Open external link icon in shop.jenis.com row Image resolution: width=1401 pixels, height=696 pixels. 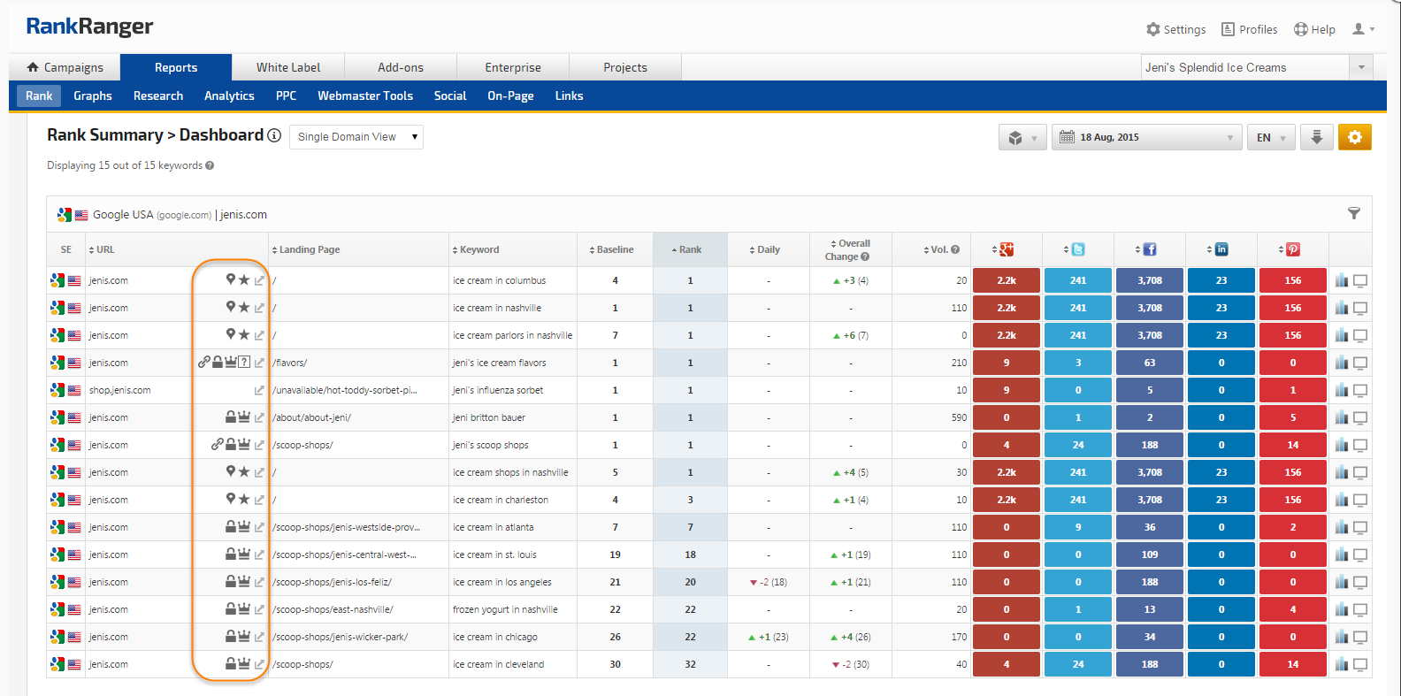click(259, 390)
